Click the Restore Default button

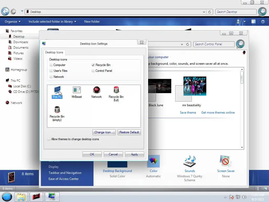129,132
